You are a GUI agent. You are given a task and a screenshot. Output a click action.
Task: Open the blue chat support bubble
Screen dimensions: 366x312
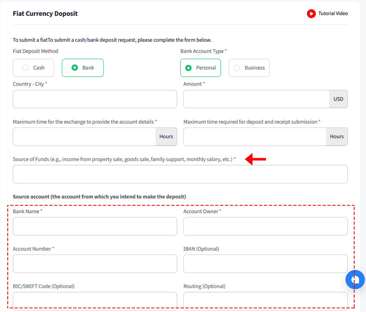click(x=355, y=280)
